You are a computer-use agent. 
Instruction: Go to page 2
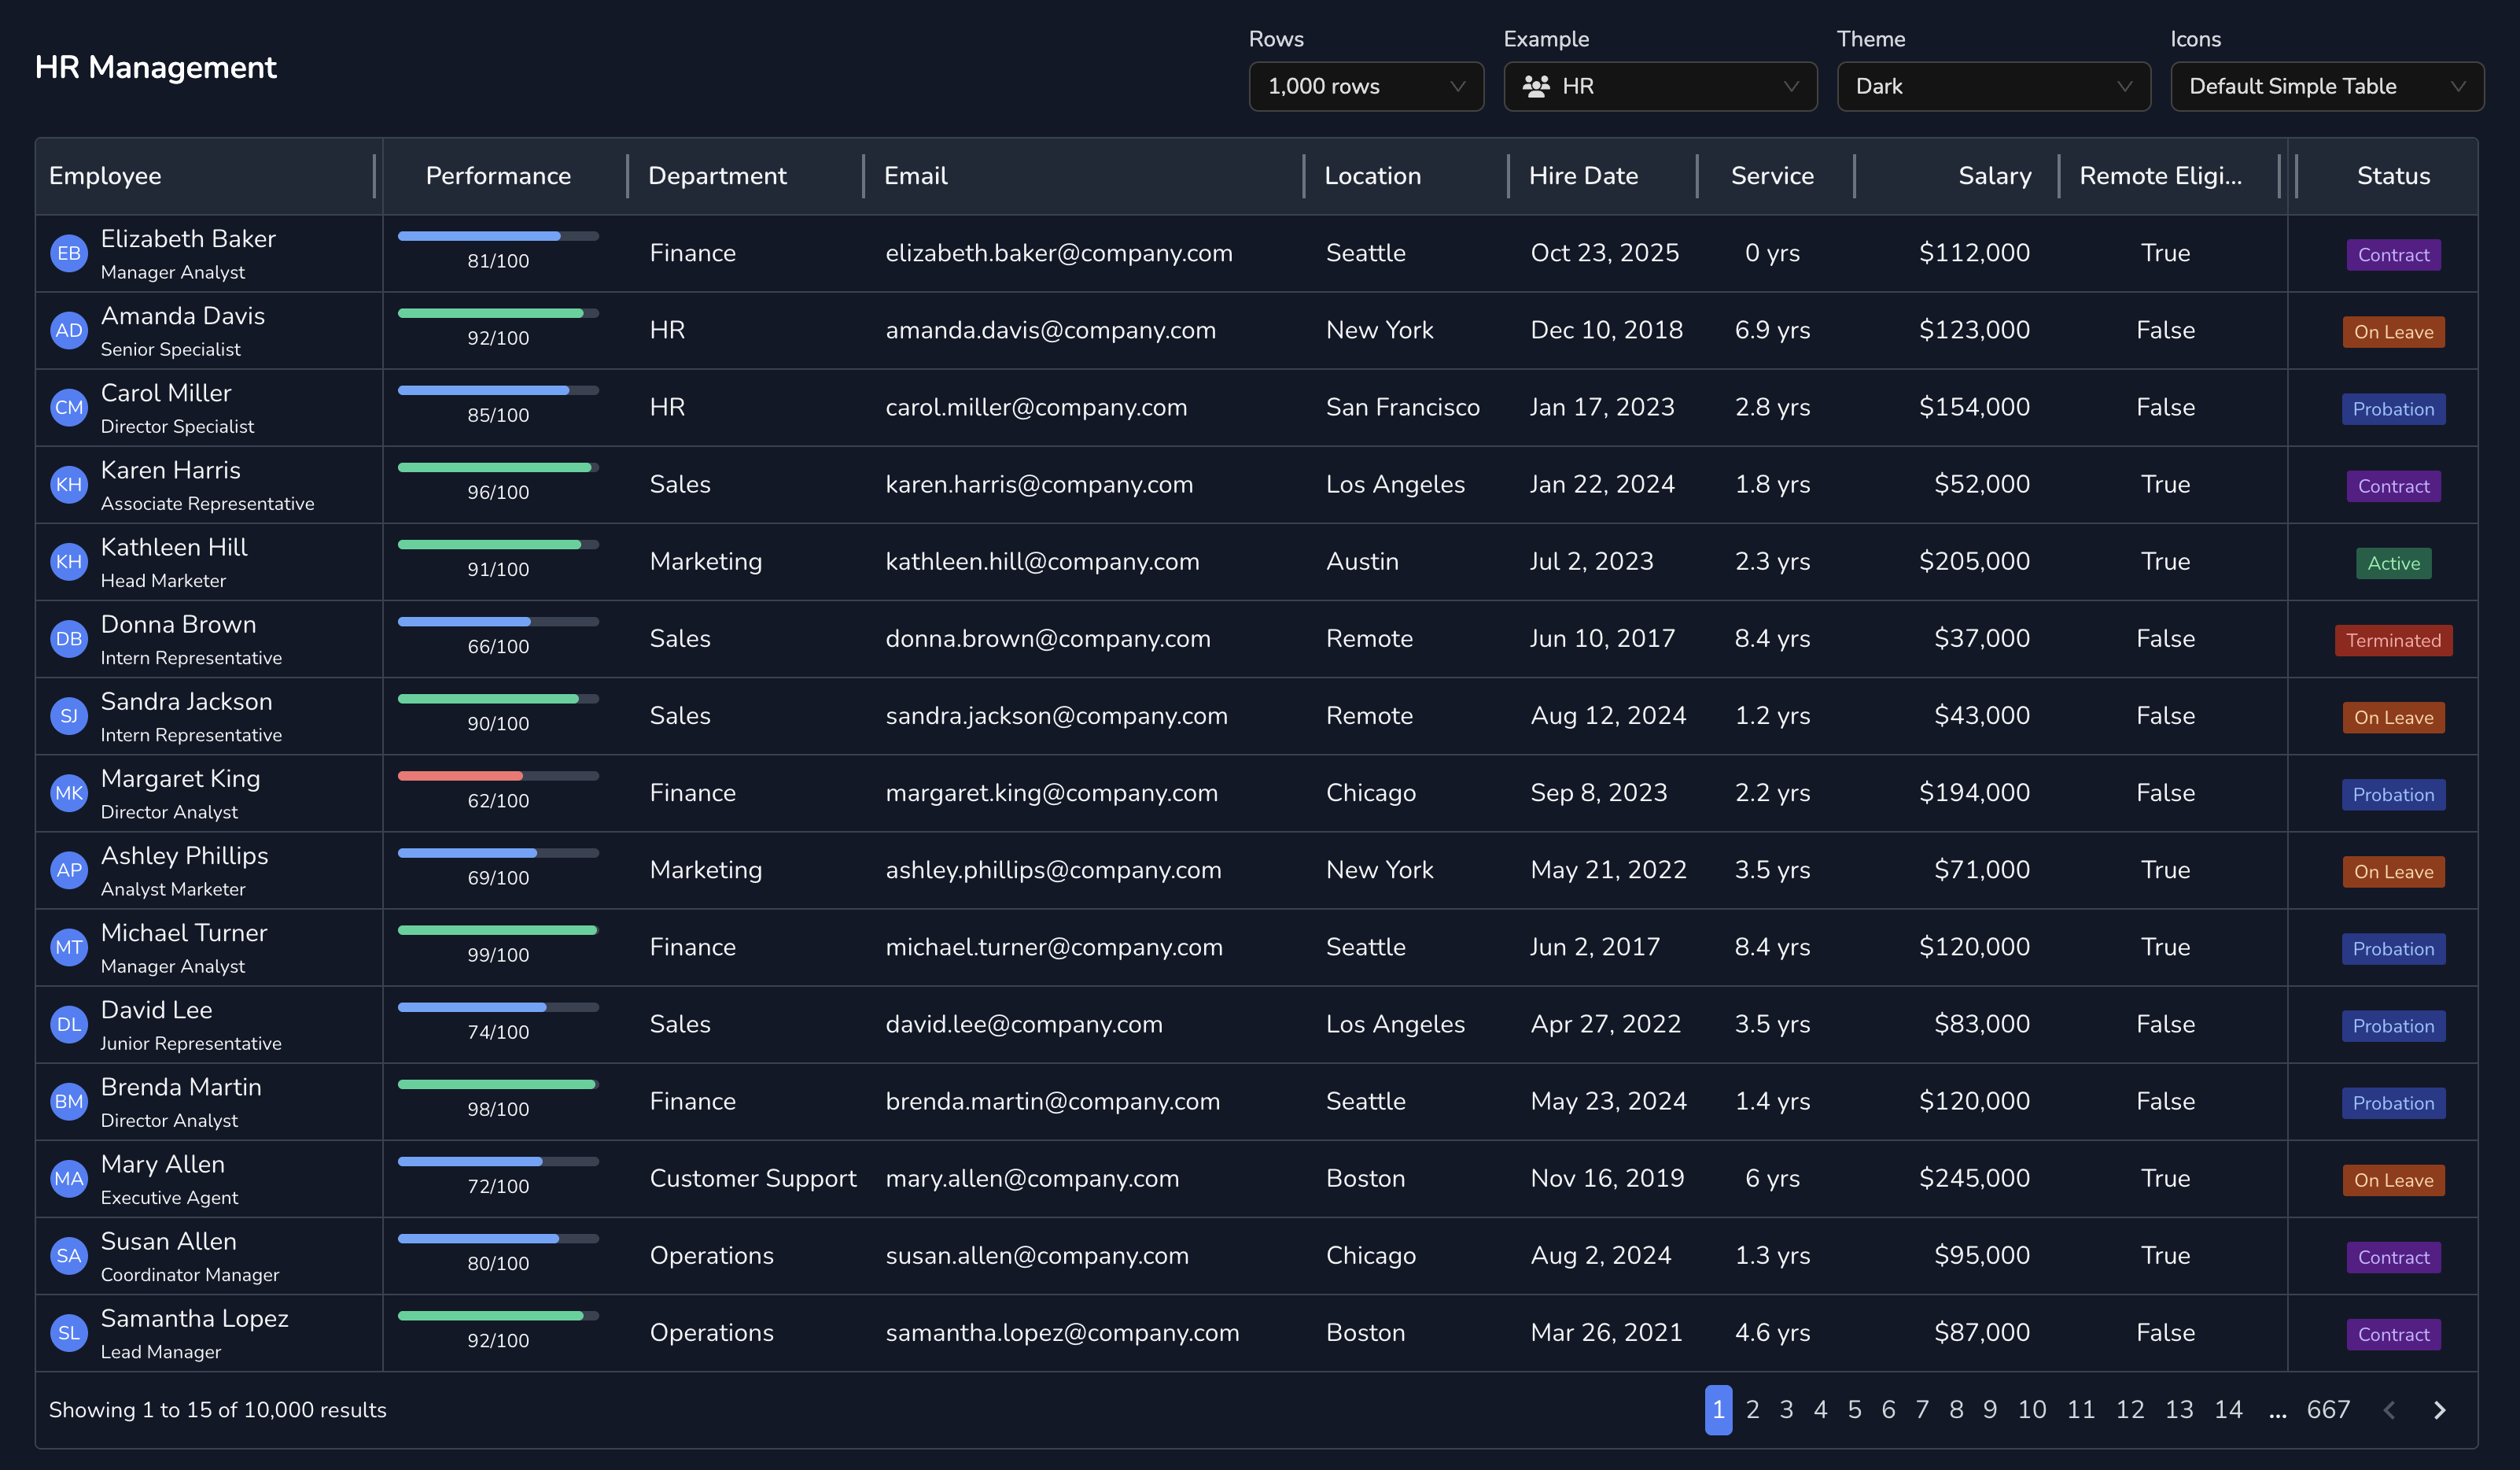point(1752,1410)
